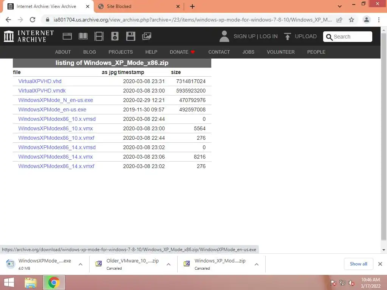Bookmark this page with the star icon
The image size is (387, 290).
coord(351,20)
